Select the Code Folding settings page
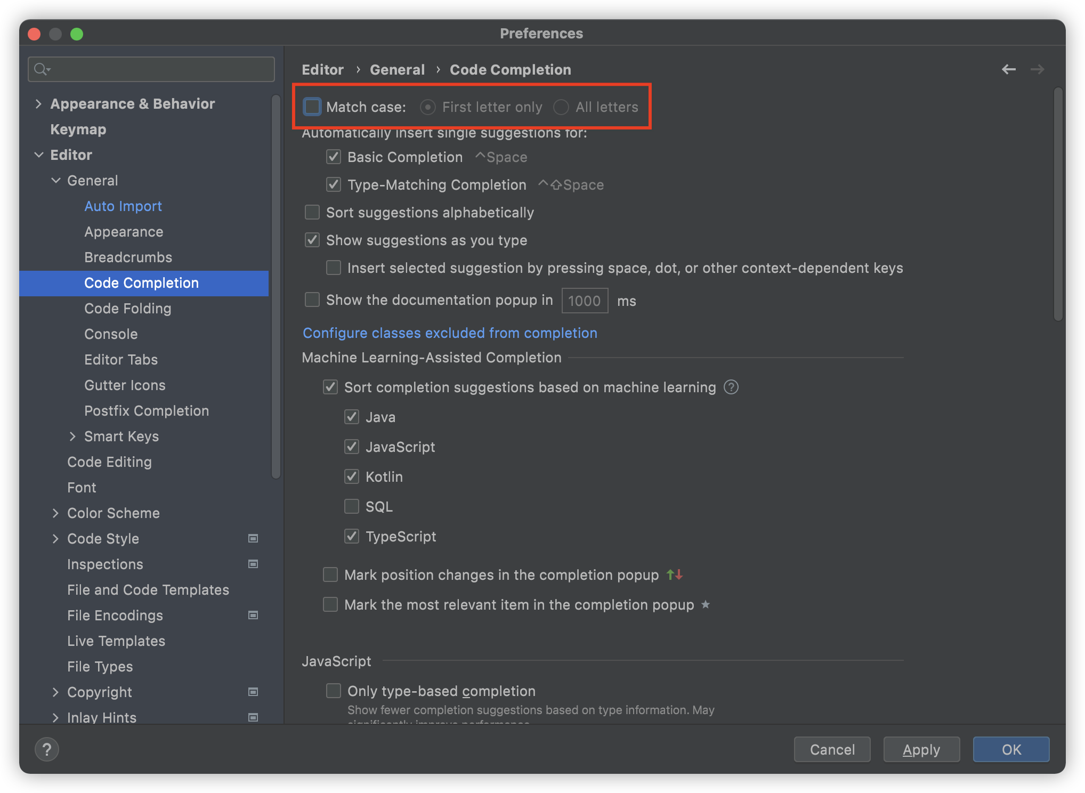This screenshot has width=1085, height=793. pyautogui.click(x=128, y=309)
